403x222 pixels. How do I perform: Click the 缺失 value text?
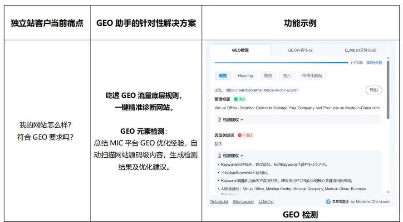click(218, 144)
